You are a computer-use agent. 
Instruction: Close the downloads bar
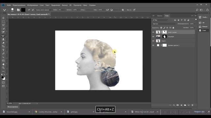tap(209, 111)
